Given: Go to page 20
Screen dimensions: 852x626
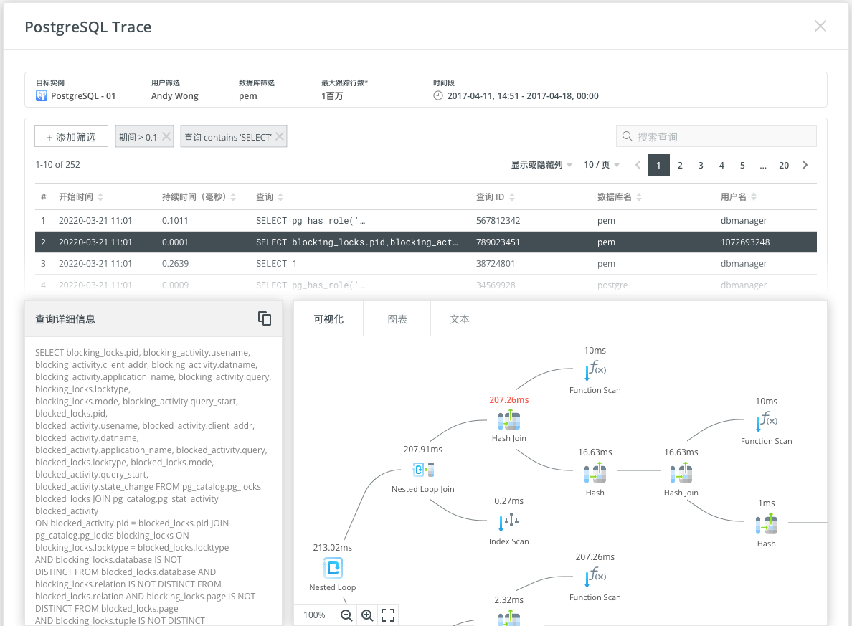Looking at the screenshot, I should 784,165.
